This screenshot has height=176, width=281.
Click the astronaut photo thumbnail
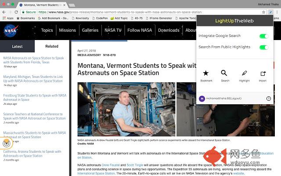(126, 109)
